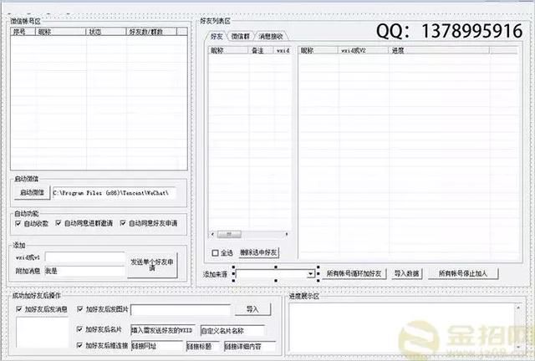535x361 pixels.
Task: Click the wxid或v1 input field
Action: 84,257
